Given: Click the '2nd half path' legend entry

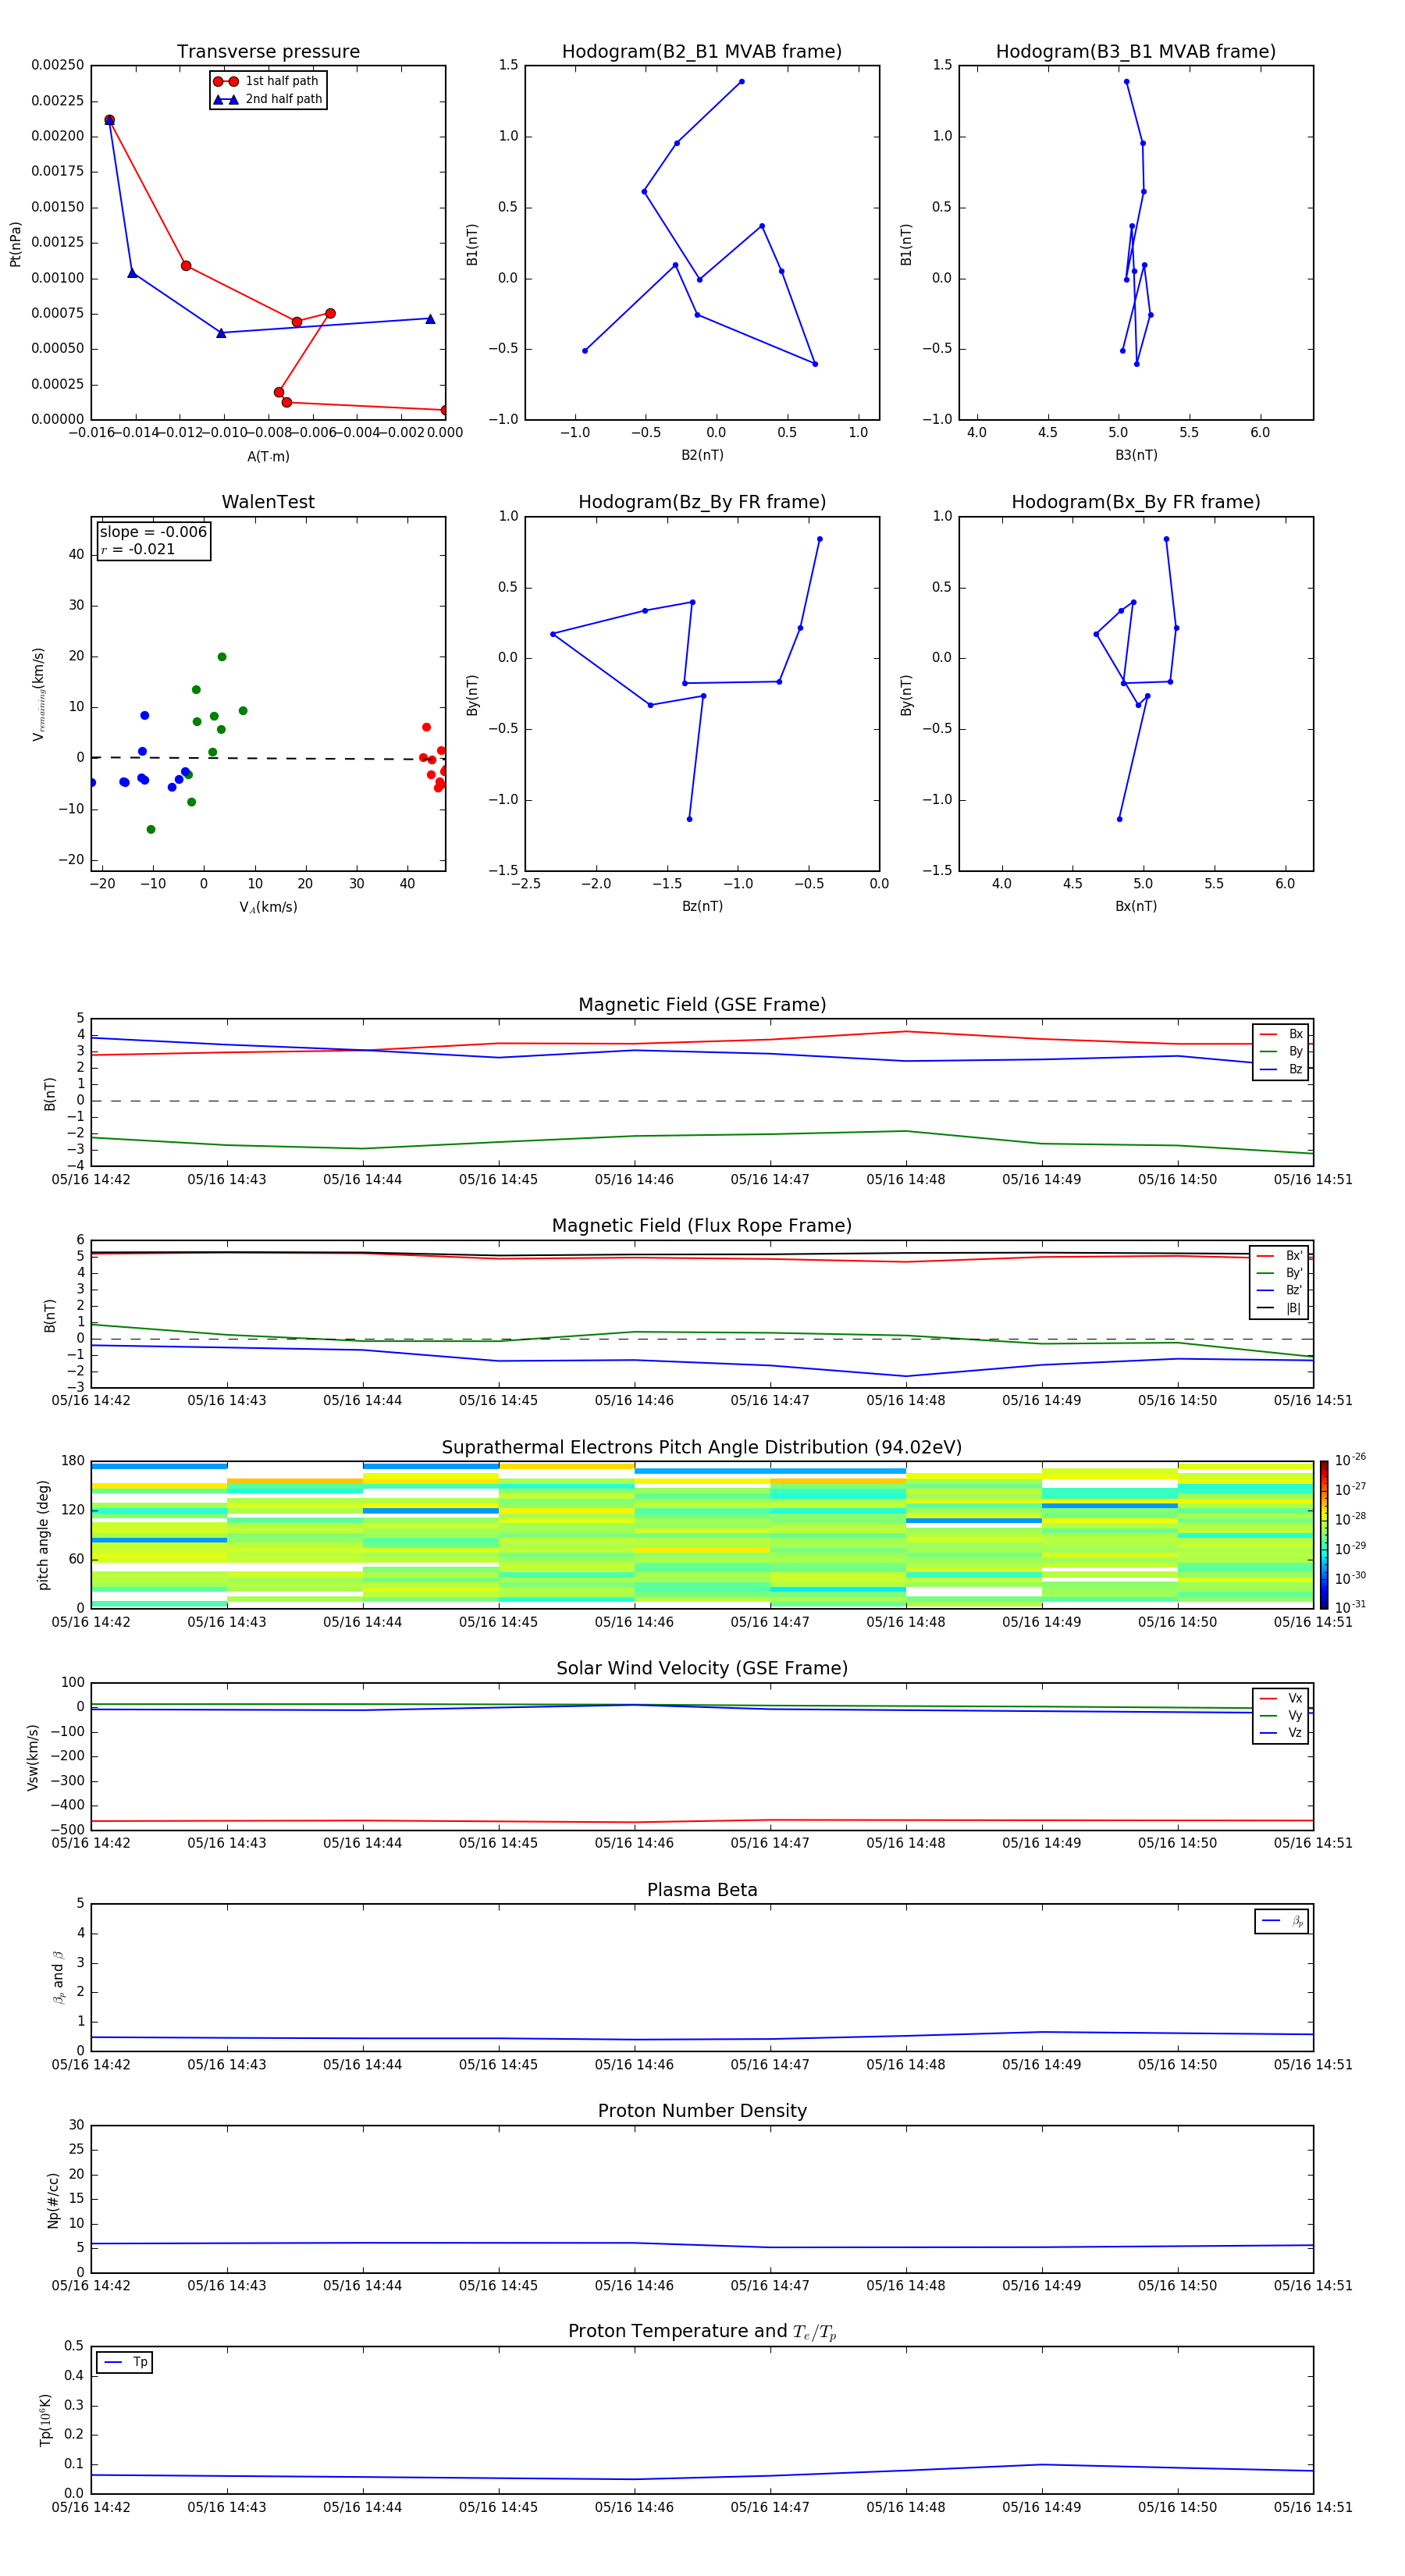Looking at the screenshot, I should 268,99.
